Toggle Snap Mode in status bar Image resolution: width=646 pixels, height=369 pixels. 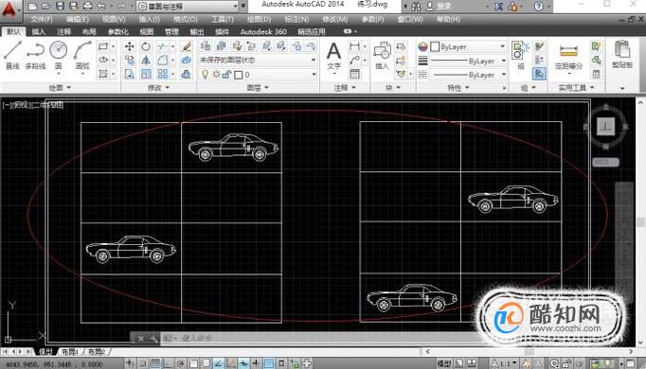[142, 363]
